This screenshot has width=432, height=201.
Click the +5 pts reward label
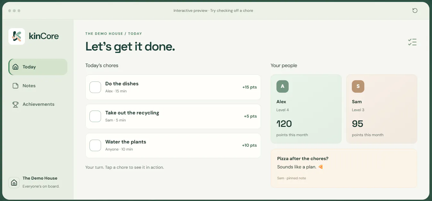(250, 116)
